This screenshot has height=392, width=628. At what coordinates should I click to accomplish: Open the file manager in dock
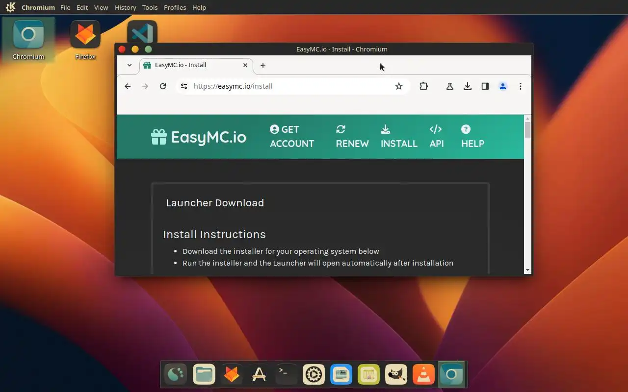coord(204,375)
